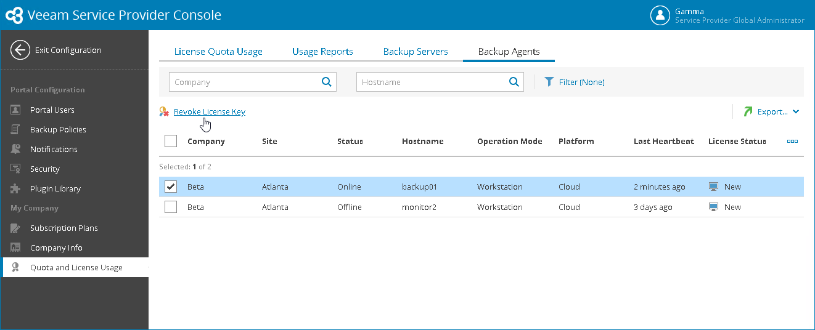Open the License Quota Usage tab

click(218, 52)
